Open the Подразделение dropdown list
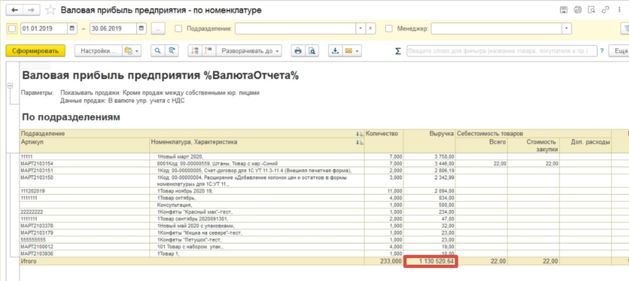Viewport: 629px width, 281px height. tap(360, 28)
